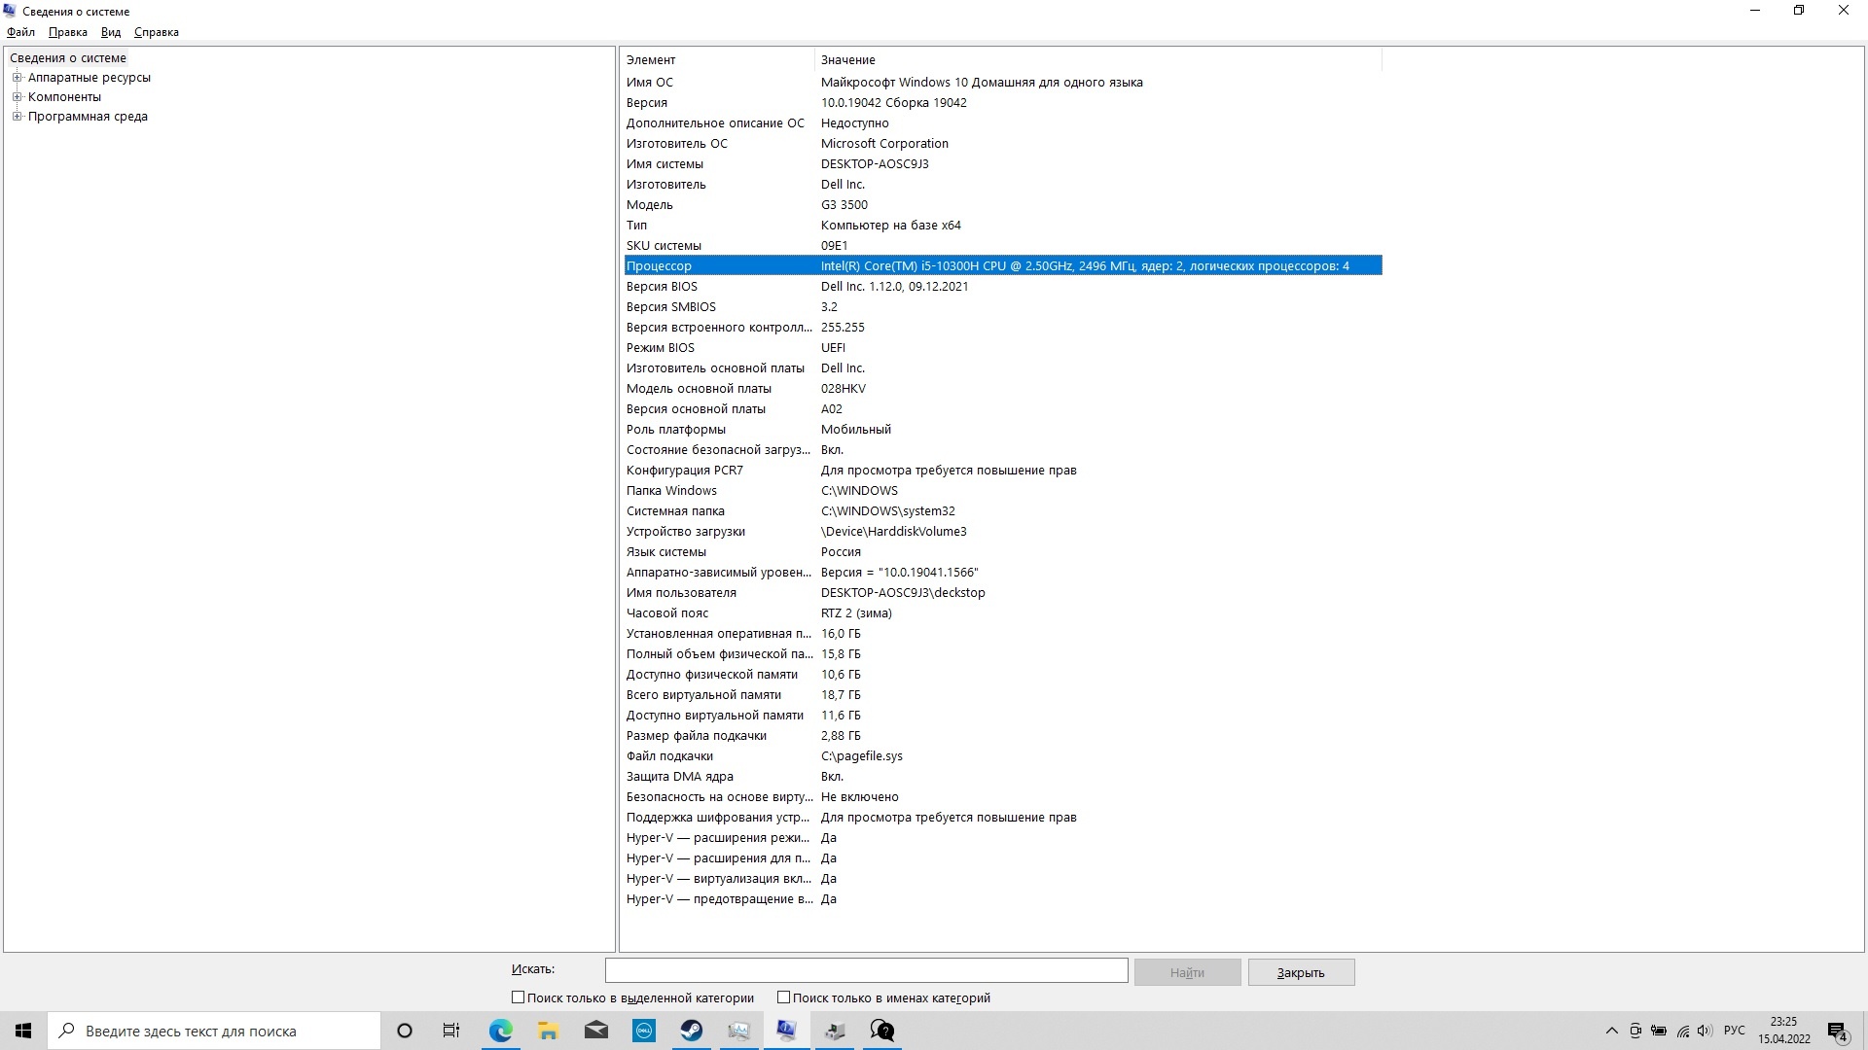Screen dimensions: 1868x1050
Task: Open the Правка menu
Action: click(68, 32)
